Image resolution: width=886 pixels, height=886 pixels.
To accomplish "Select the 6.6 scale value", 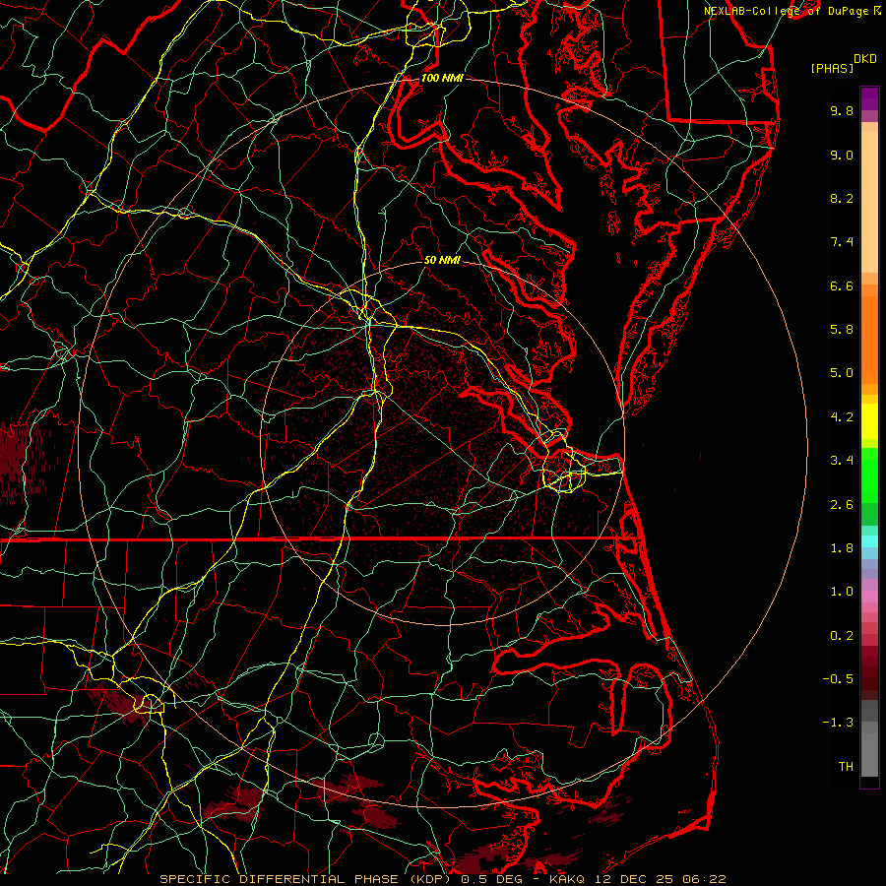I will 842,285.
